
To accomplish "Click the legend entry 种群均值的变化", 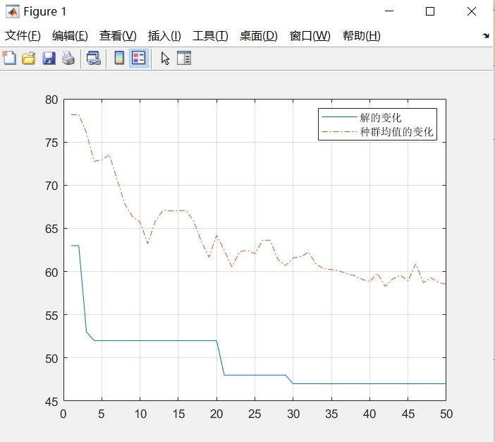I will coord(396,132).
